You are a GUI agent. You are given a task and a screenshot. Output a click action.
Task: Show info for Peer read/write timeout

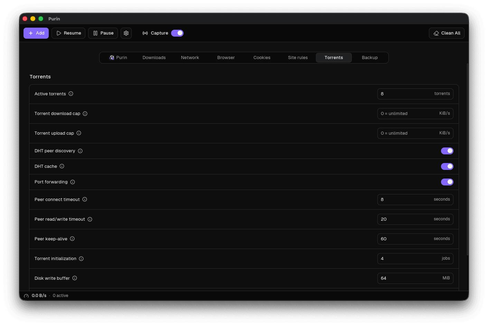90,219
